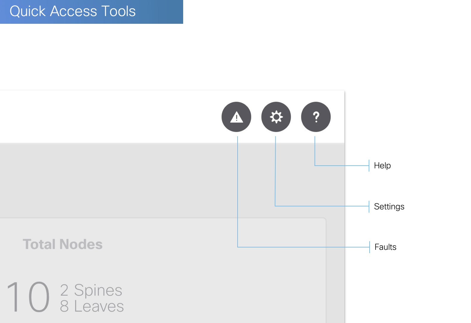Click the blue tick mark beside "Settings"

click(x=369, y=206)
